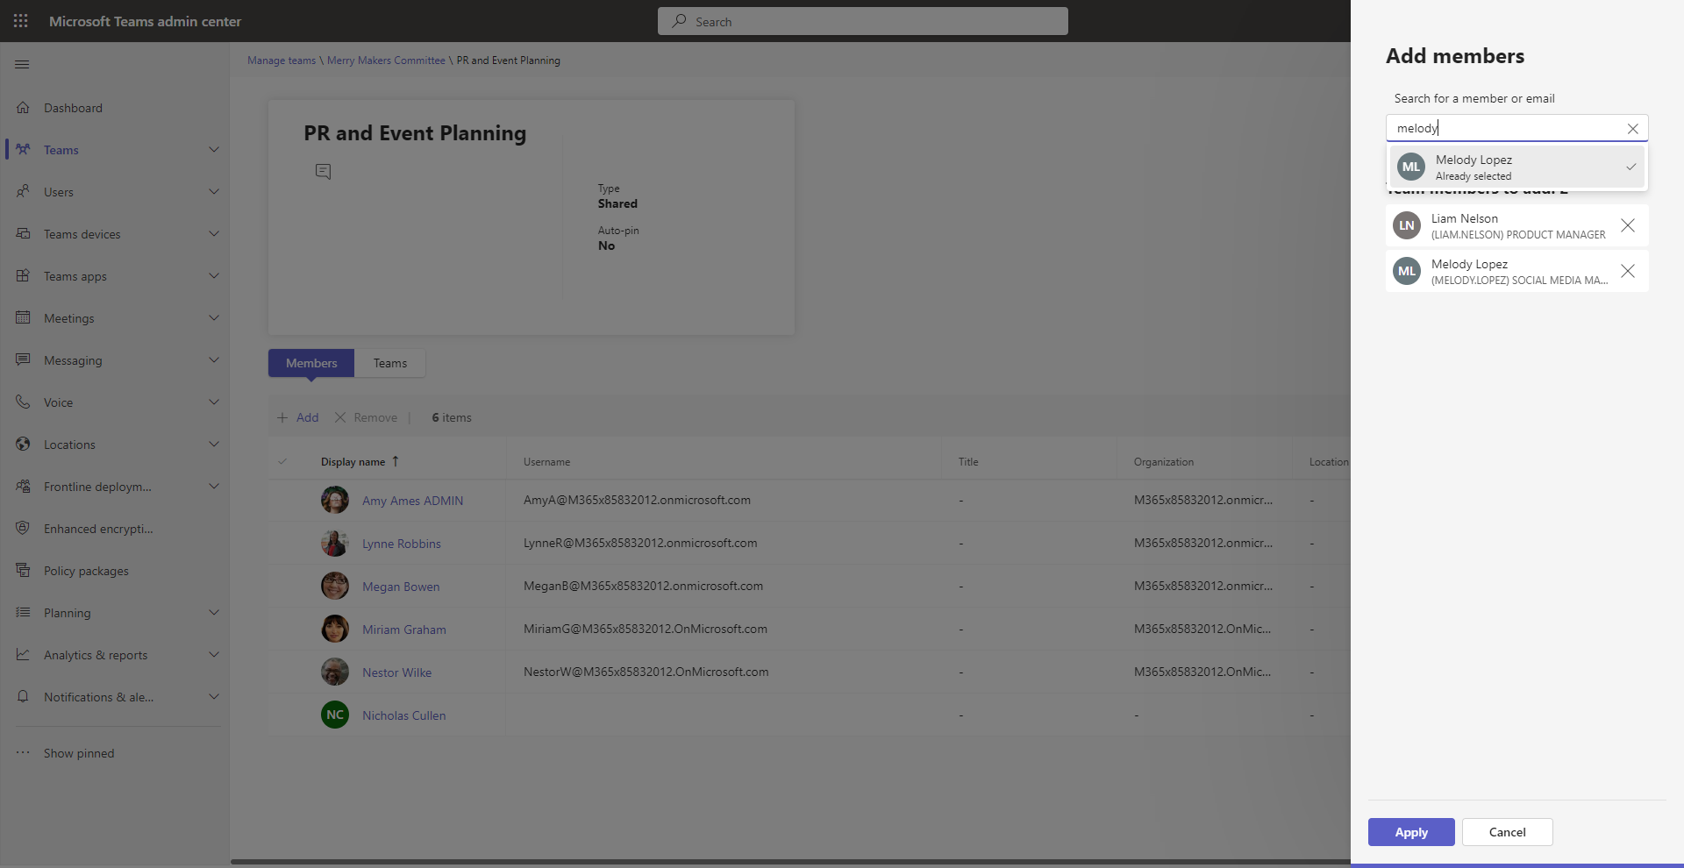Remove Liam Nelson from members to add
1684x868 pixels.
(x=1628, y=225)
